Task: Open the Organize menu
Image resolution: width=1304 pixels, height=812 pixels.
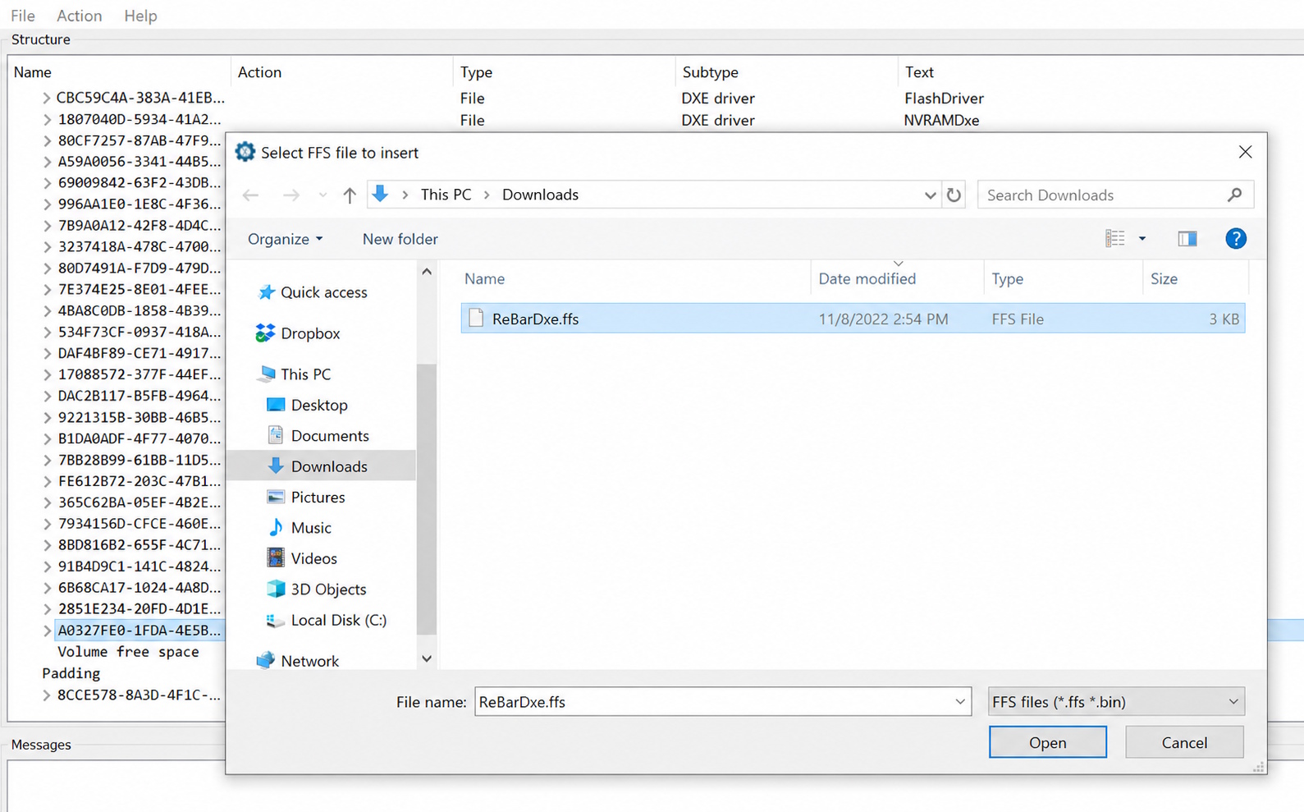Action: pos(286,239)
